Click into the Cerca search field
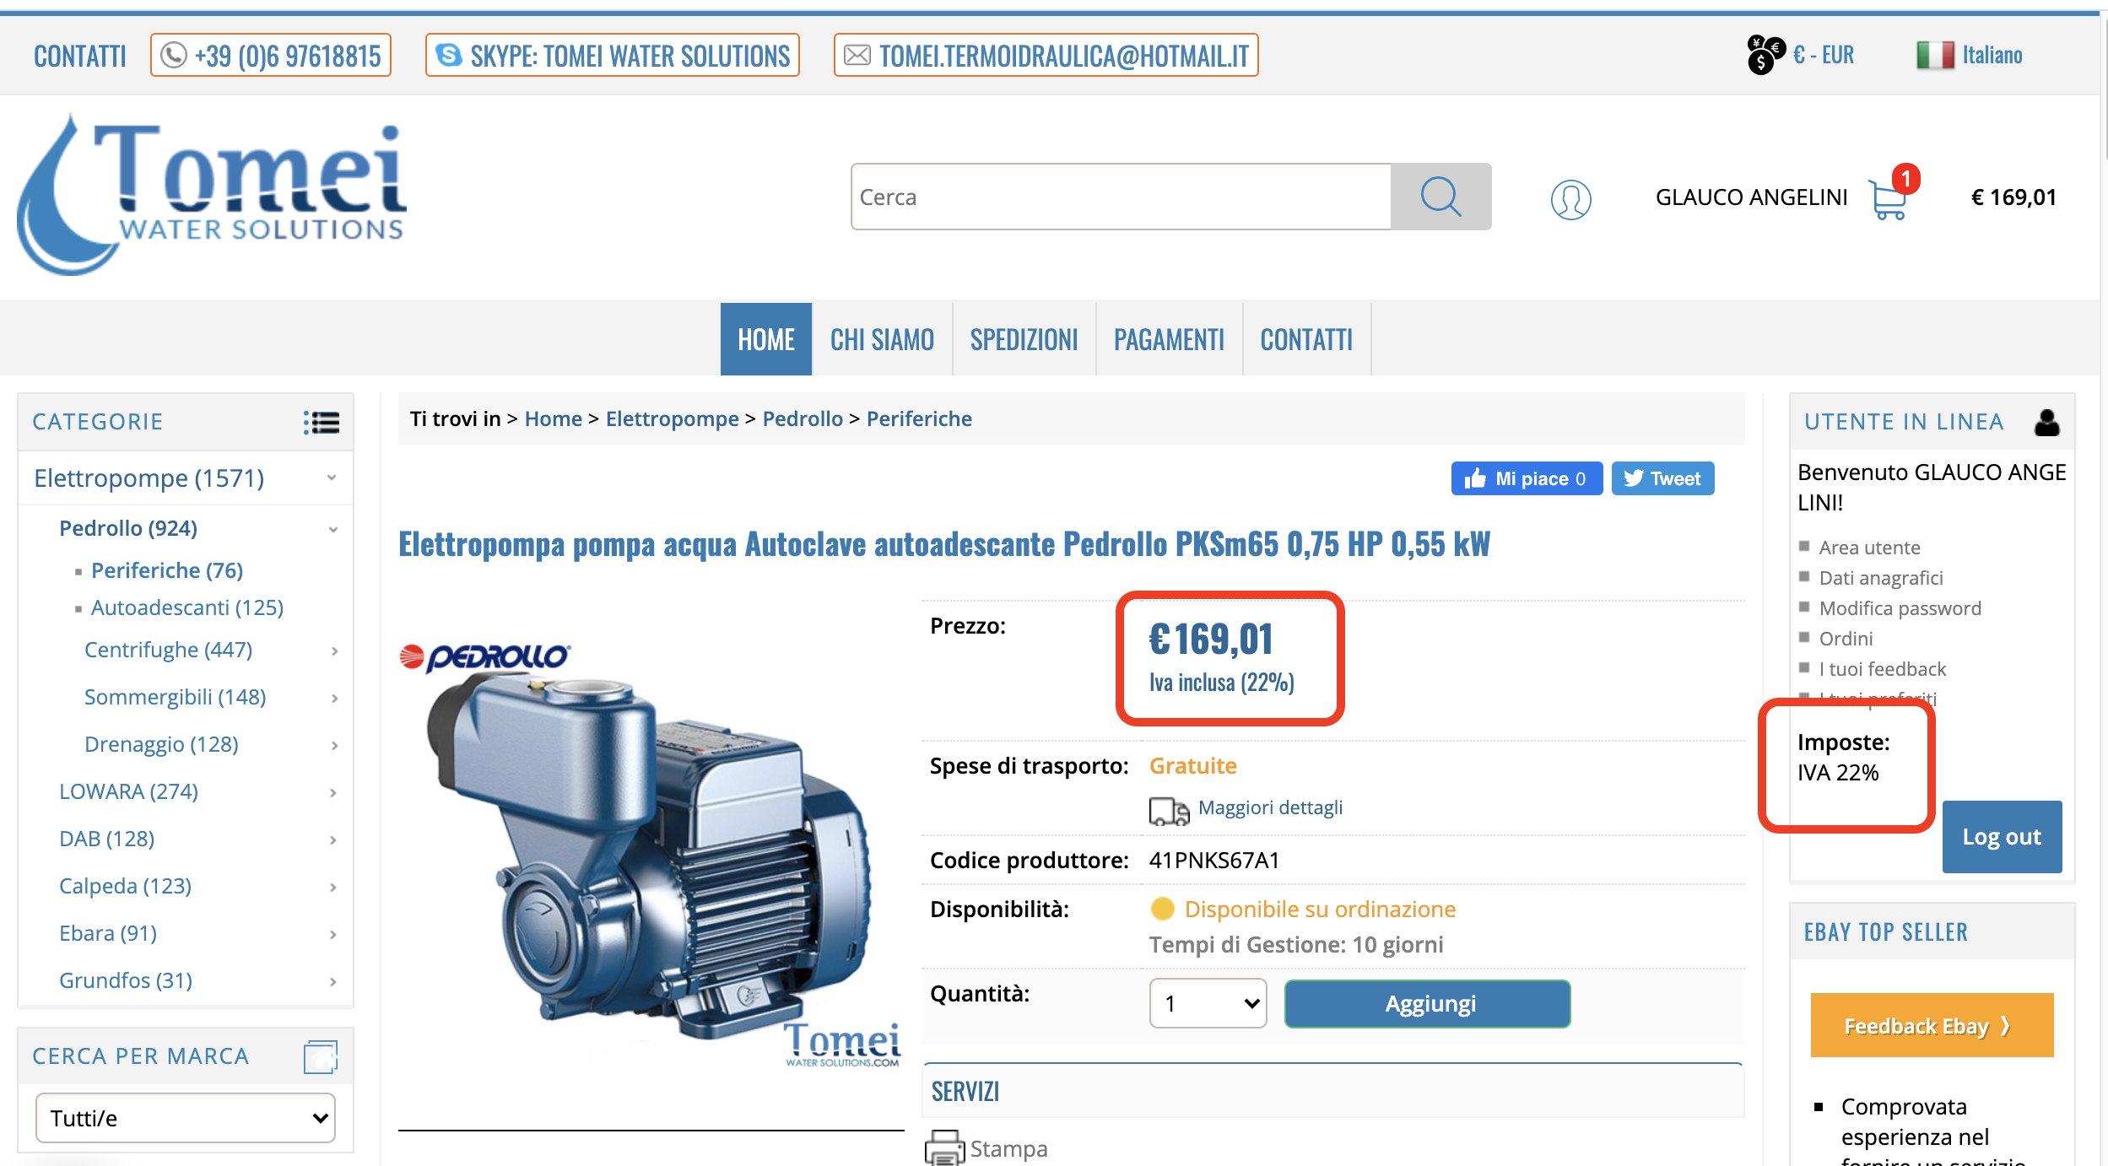 click(1120, 197)
